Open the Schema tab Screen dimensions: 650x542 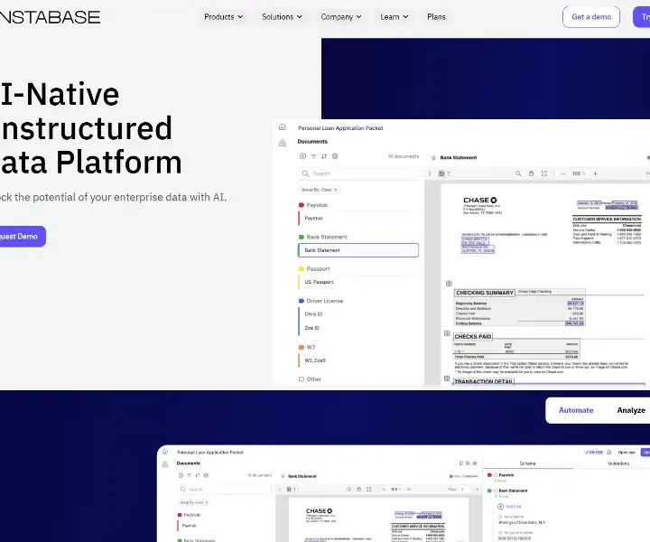tap(528, 463)
